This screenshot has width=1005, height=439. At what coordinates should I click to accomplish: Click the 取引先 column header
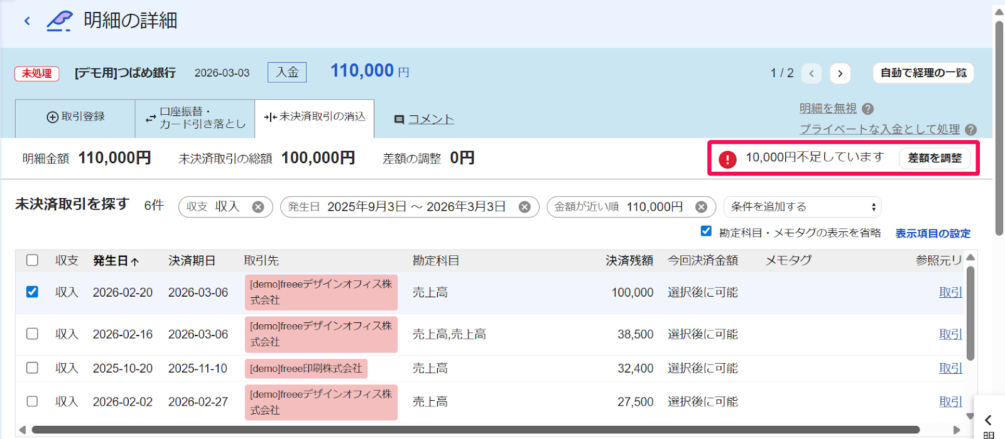[x=261, y=260]
